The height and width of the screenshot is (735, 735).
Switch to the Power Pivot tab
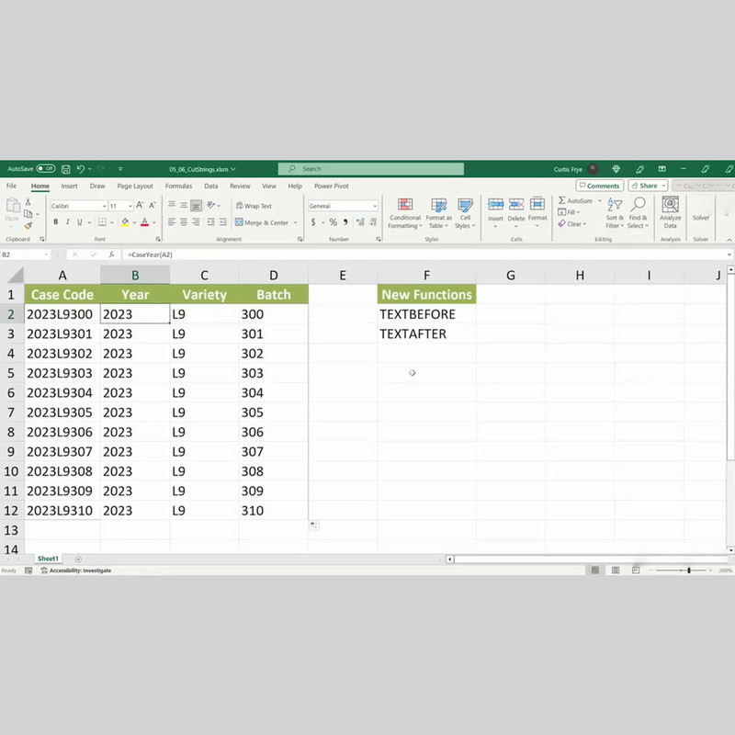point(332,186)
